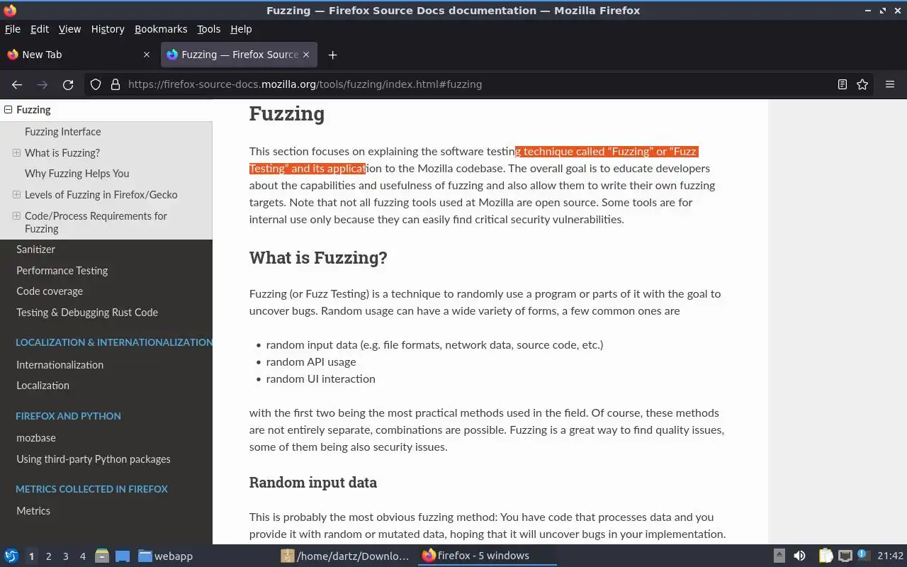907x567 pixels.
Task: Open the Internationalization sidebar link
Action: [x=60, y=365]
